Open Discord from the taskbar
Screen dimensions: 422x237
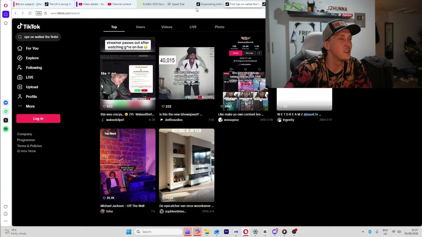(x=275, y=232)
